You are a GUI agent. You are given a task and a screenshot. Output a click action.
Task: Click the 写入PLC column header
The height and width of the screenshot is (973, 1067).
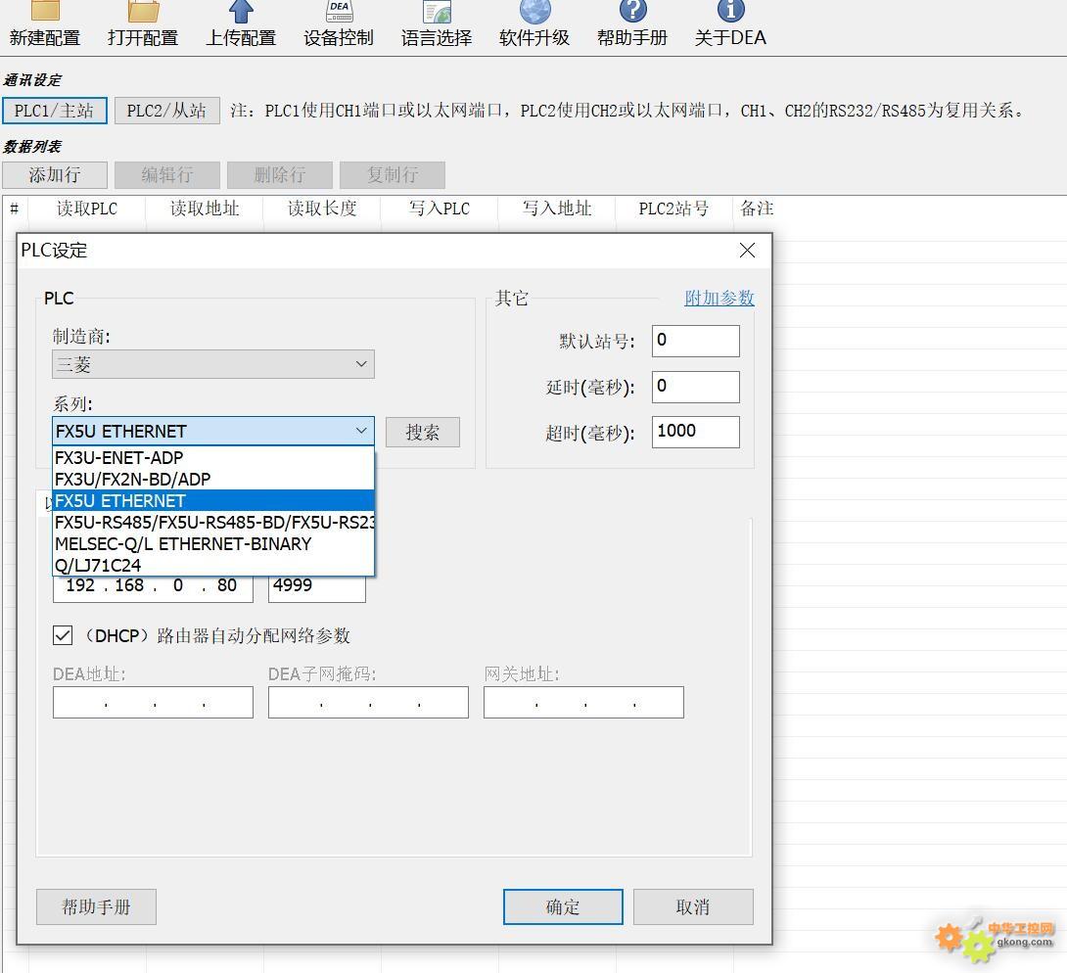click(440, 208)
